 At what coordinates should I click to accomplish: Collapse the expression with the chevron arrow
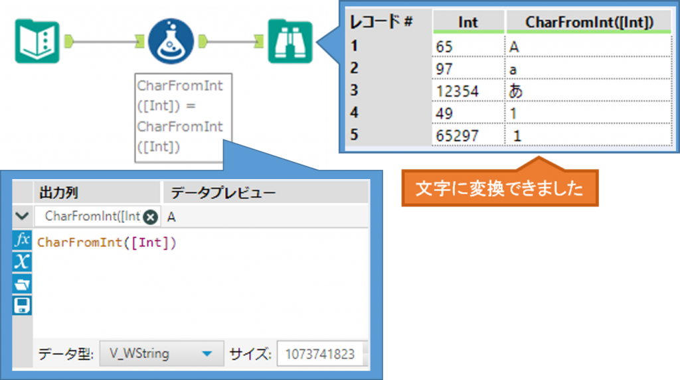tap(23, 216)
